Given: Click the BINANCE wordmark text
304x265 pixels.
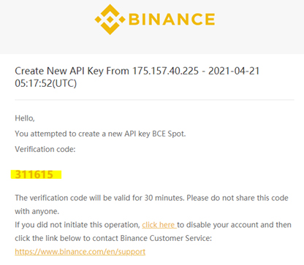Looking at the screenshot, I should [x=172, y=20].
